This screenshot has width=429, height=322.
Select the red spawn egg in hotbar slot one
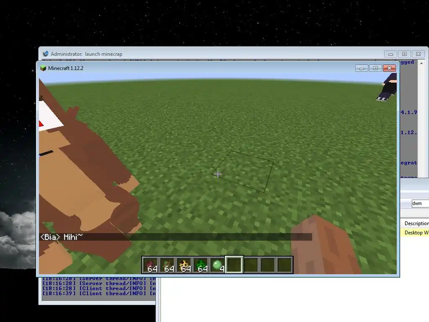point(150,265)
